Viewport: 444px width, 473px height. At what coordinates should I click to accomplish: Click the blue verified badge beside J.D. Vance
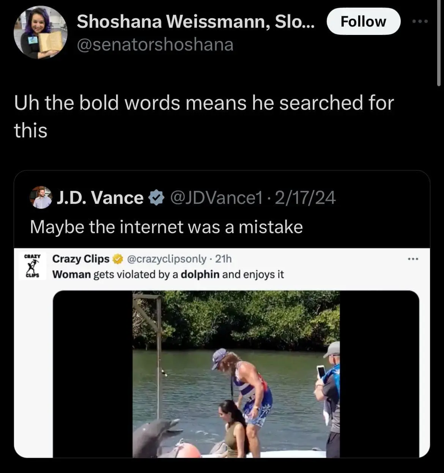tap(157, 198)
